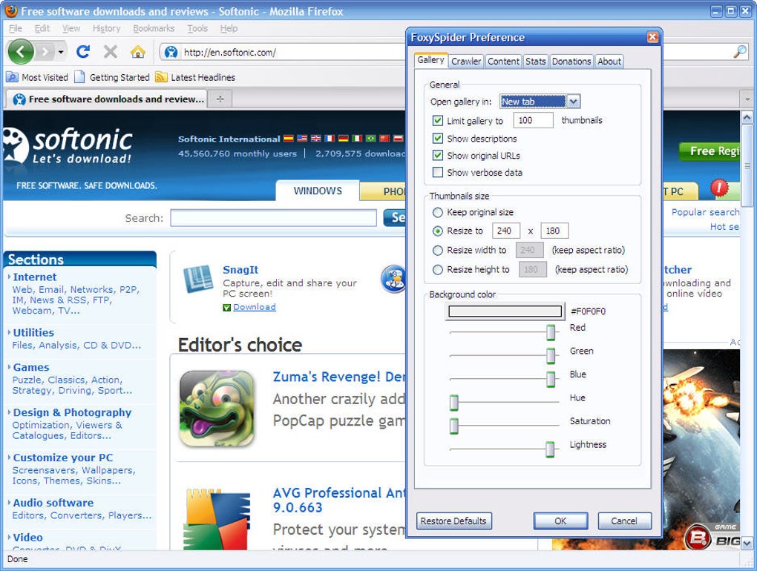Select the Italian flag icon

click(357, 139)
